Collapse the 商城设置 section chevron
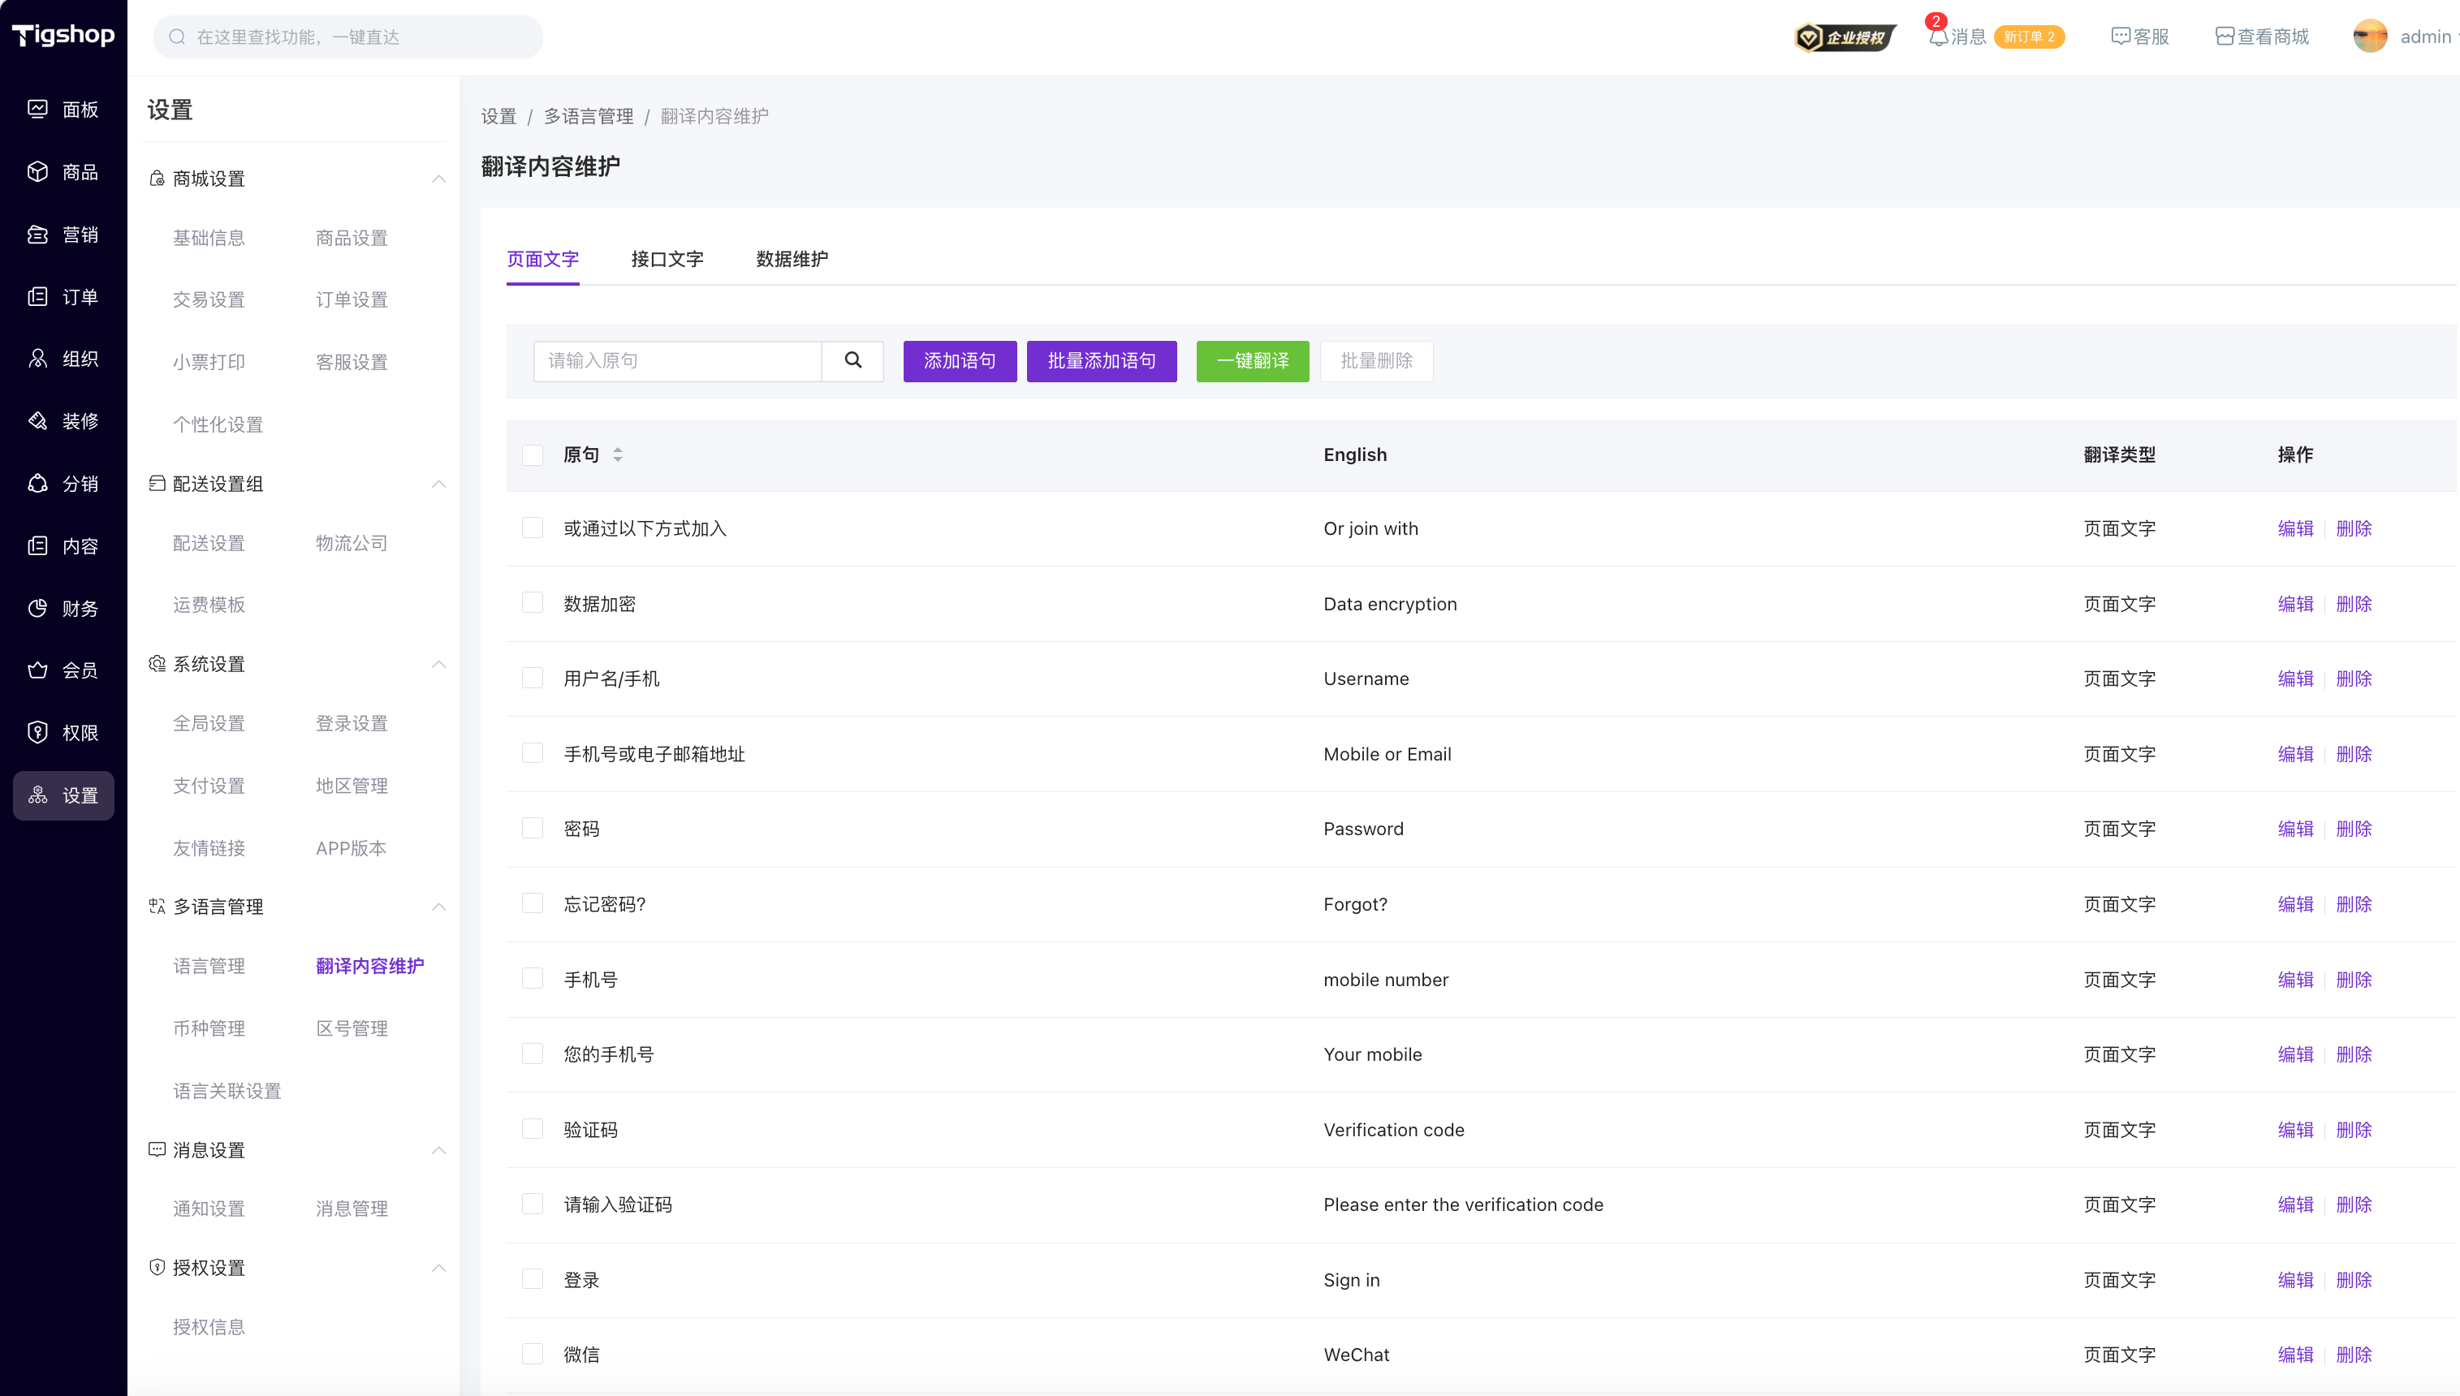The image size is (2460, 1396). [x=438, y=179]
